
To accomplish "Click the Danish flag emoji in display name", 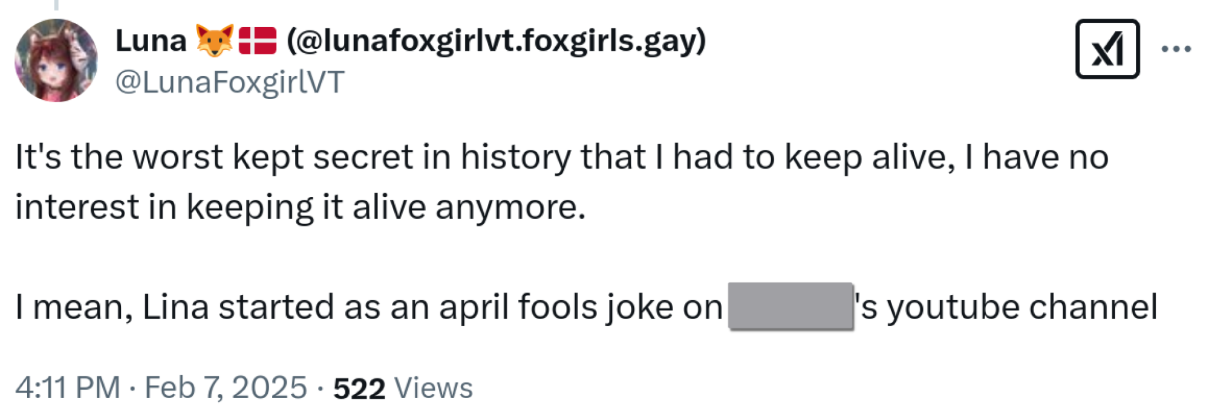I will (x=258, y=41).
